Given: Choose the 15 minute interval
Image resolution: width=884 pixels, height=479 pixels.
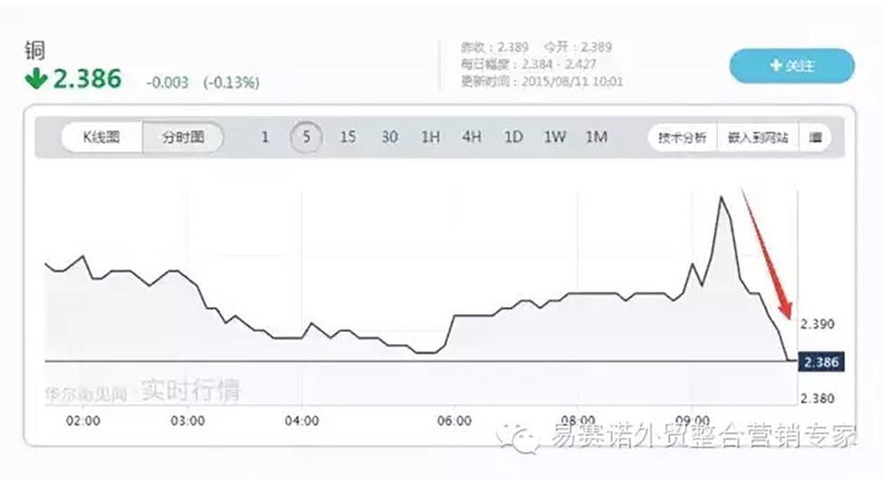Looking at the screenshot, I should (347, 138).
